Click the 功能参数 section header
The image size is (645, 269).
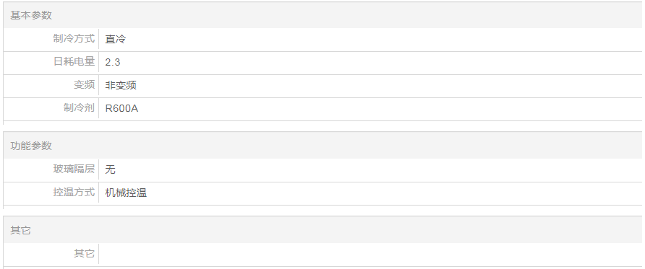[x=31, y=146]
